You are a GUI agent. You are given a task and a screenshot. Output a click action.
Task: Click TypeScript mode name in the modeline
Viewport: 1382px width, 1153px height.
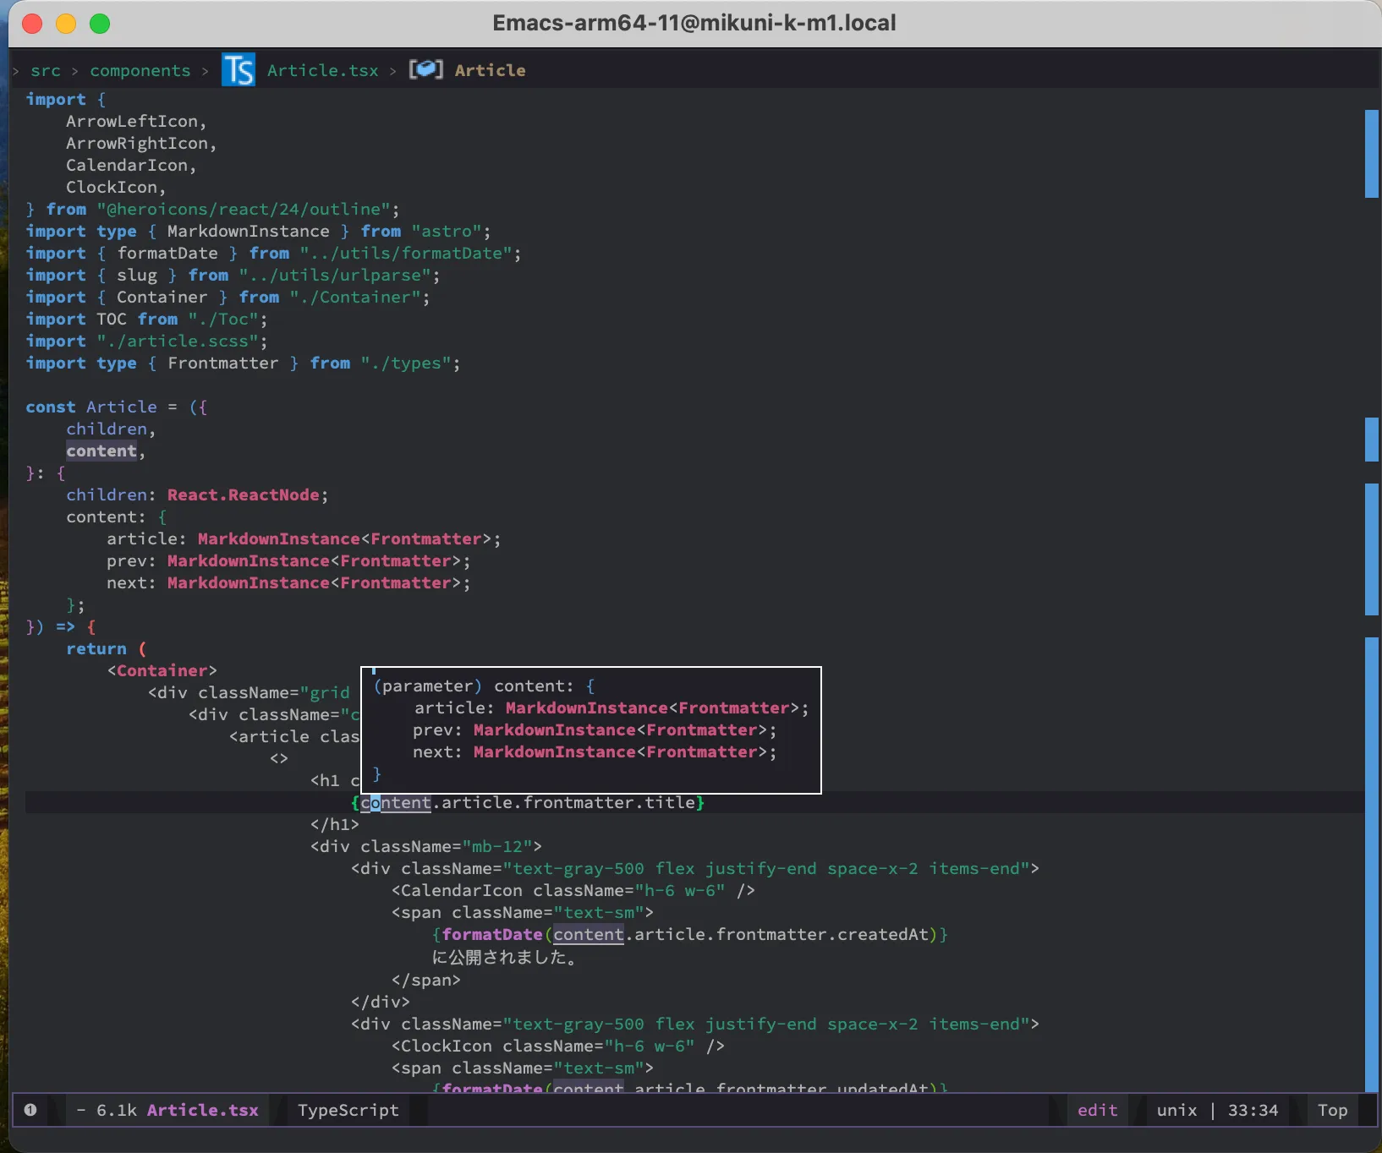(347, 1110)
